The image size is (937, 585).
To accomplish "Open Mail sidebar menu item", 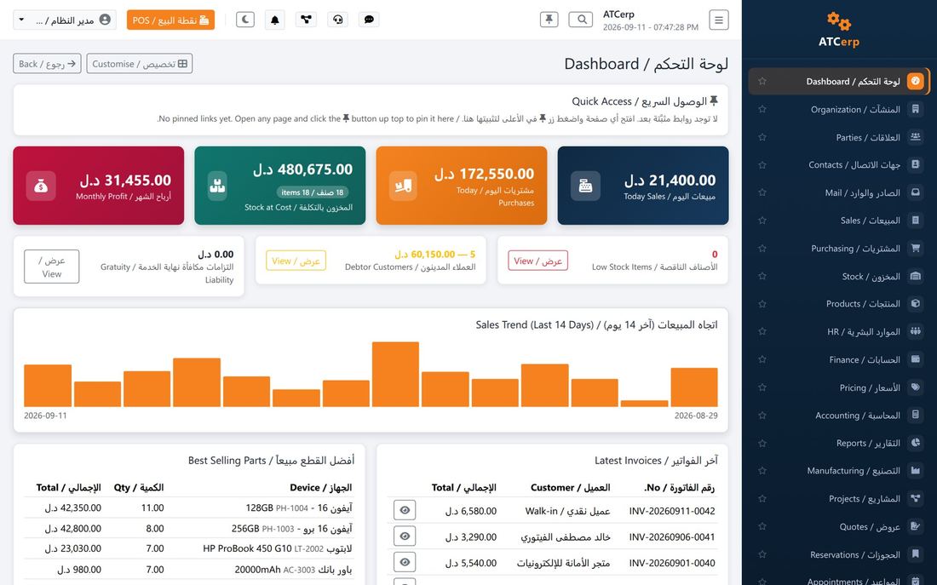I will (838, 192).
